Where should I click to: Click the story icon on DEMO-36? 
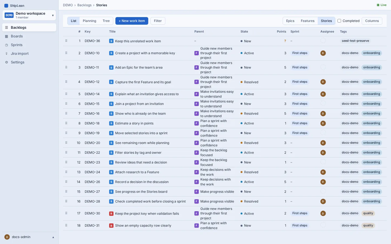tap(111, 41)
